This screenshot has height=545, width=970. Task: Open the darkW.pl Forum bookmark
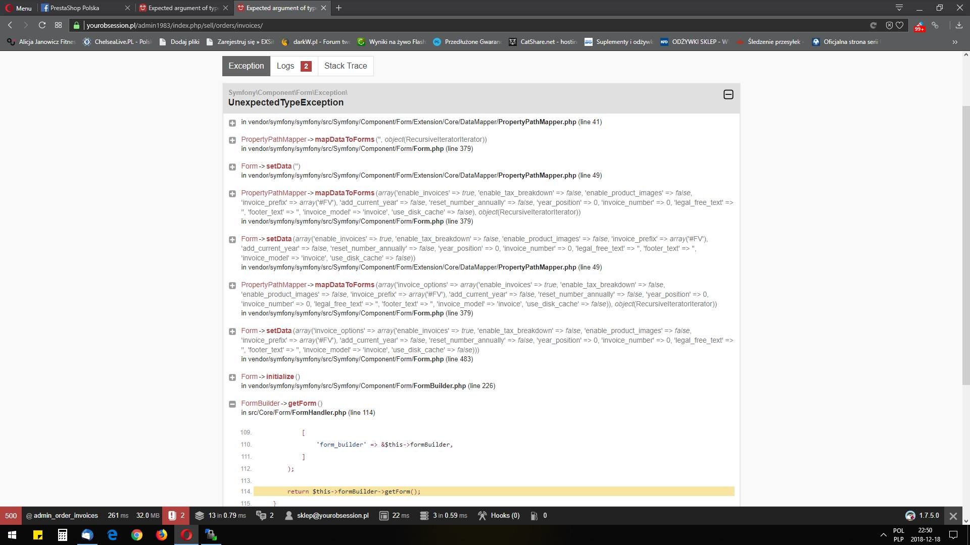(x=316, y=42)
